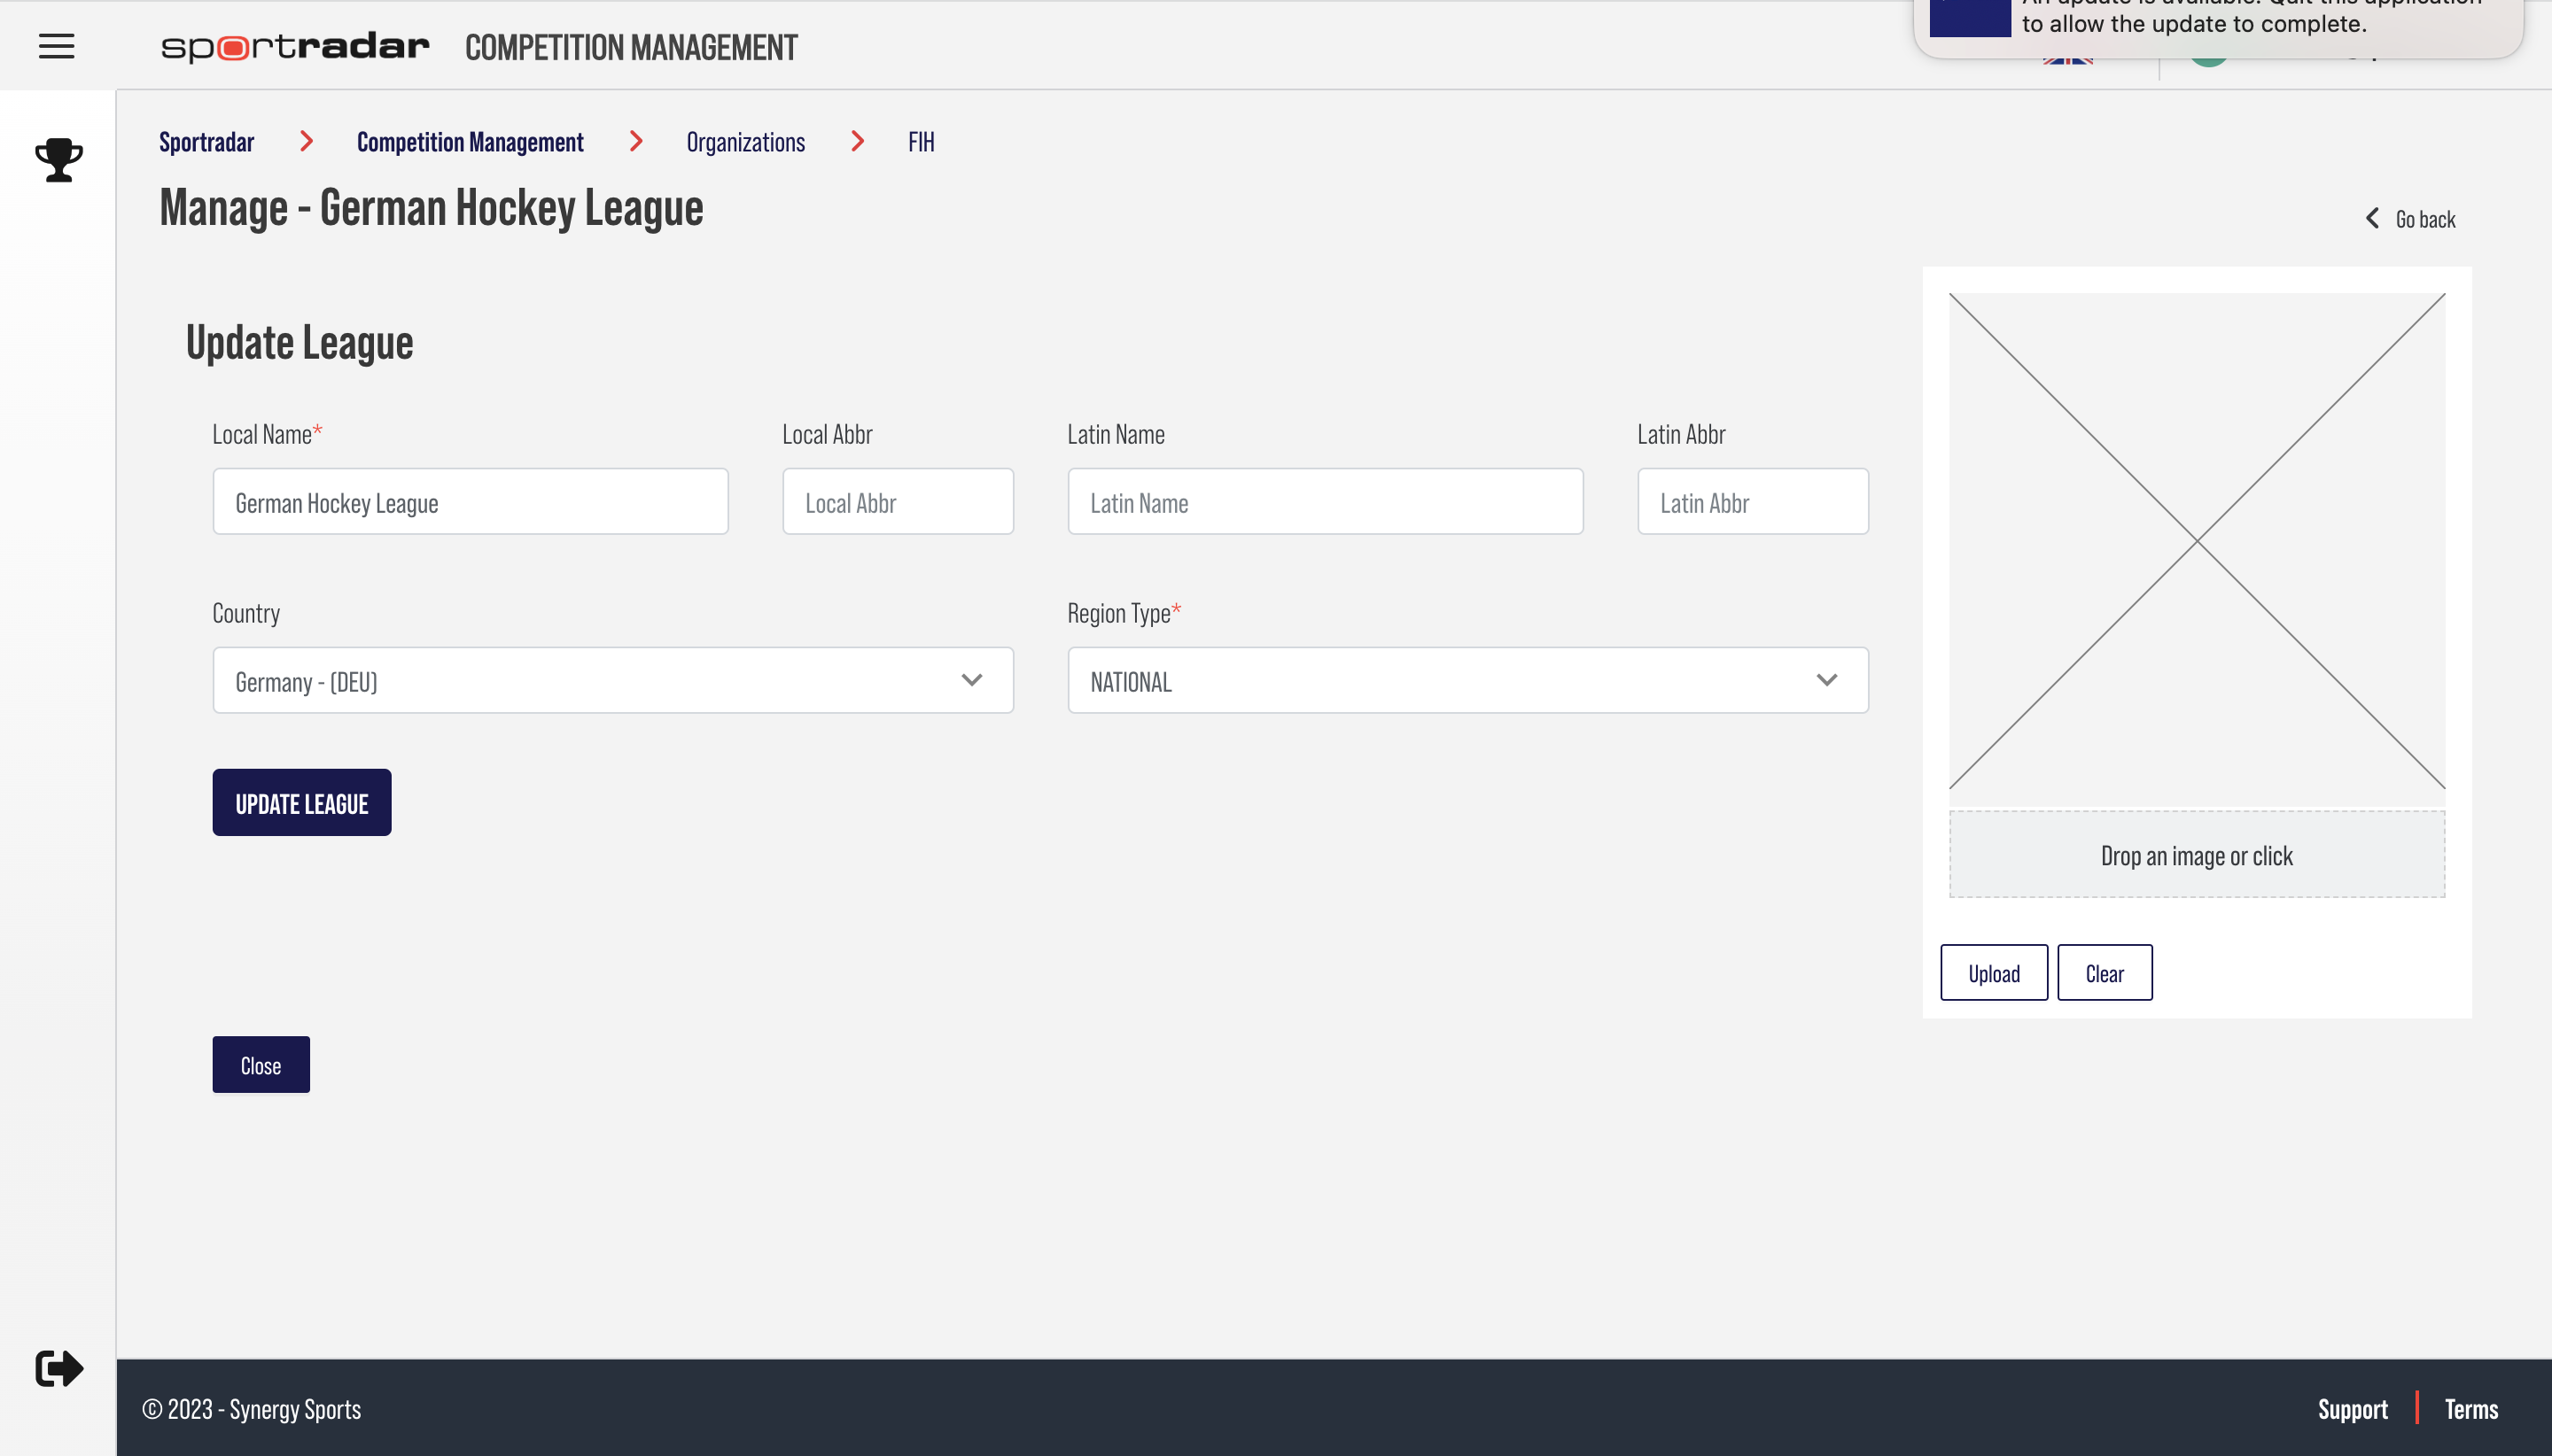Click the Support link in footer

(2353, 1409)
